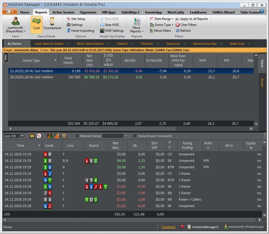Open NoteCaddy tab
Viewport: 269px width, 234px height.
pos(176,12)
